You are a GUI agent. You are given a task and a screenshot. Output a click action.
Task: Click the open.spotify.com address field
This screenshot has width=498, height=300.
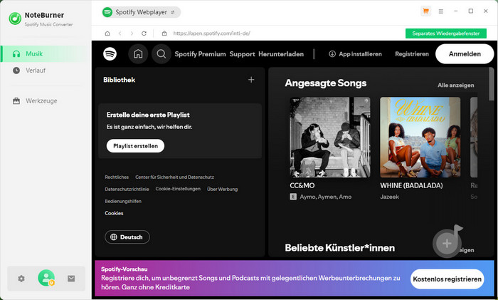pyautogui.click(x=211, y=33)
